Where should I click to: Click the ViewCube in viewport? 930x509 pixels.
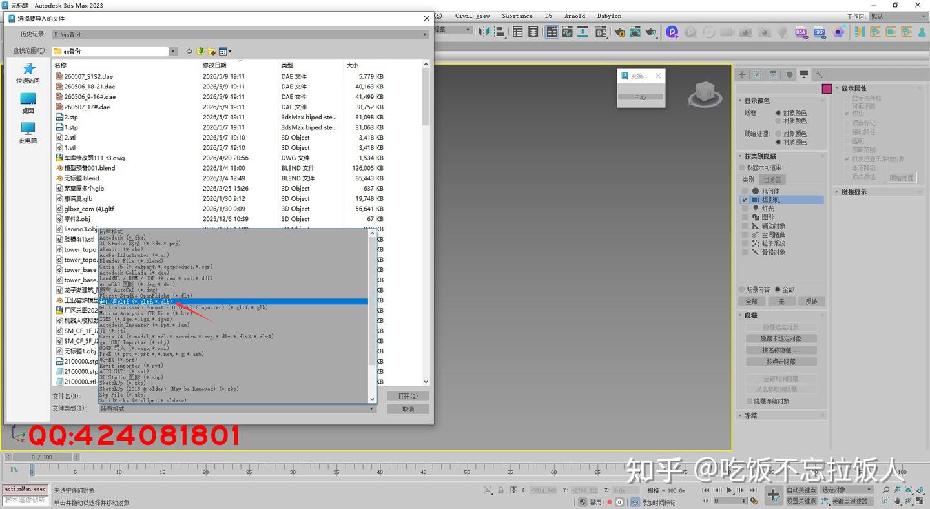[704, 94]
